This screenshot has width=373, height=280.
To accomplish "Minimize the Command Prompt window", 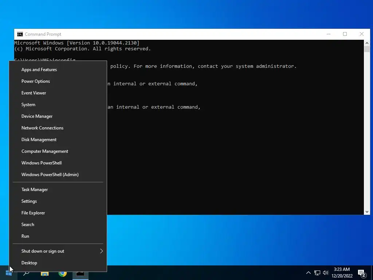I will (x=329, y=34).
